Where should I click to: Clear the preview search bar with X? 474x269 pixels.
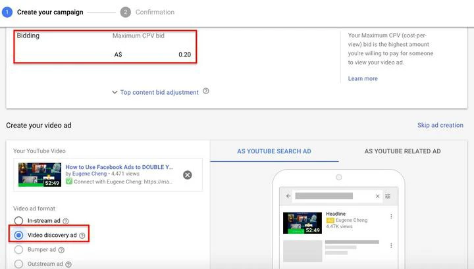[x=378, y=196]
